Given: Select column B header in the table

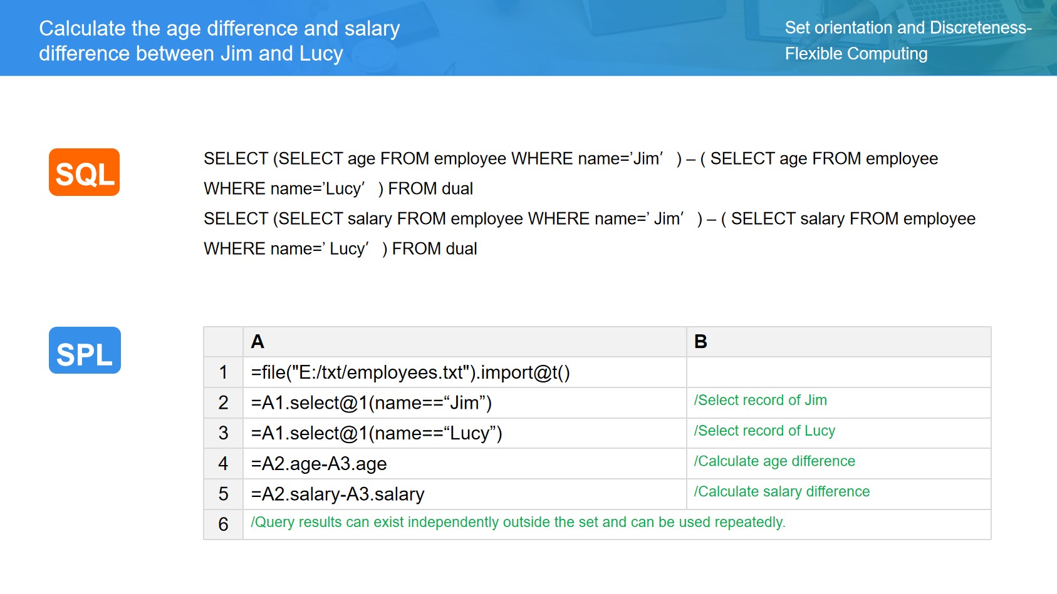Looking at the screenshot, I should pos(838,342).
